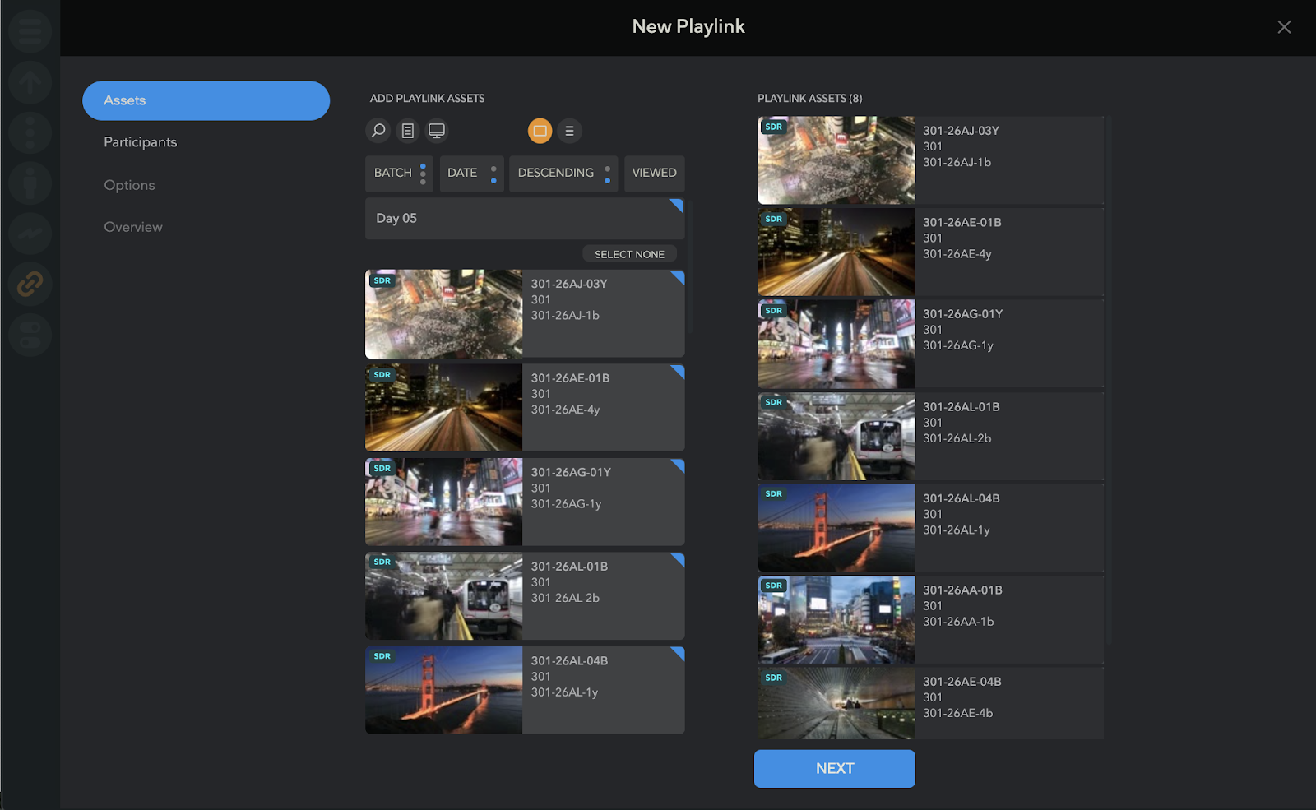Change the DATE sort option
The height and width of the screenshot is (810, 1316).
471,173
